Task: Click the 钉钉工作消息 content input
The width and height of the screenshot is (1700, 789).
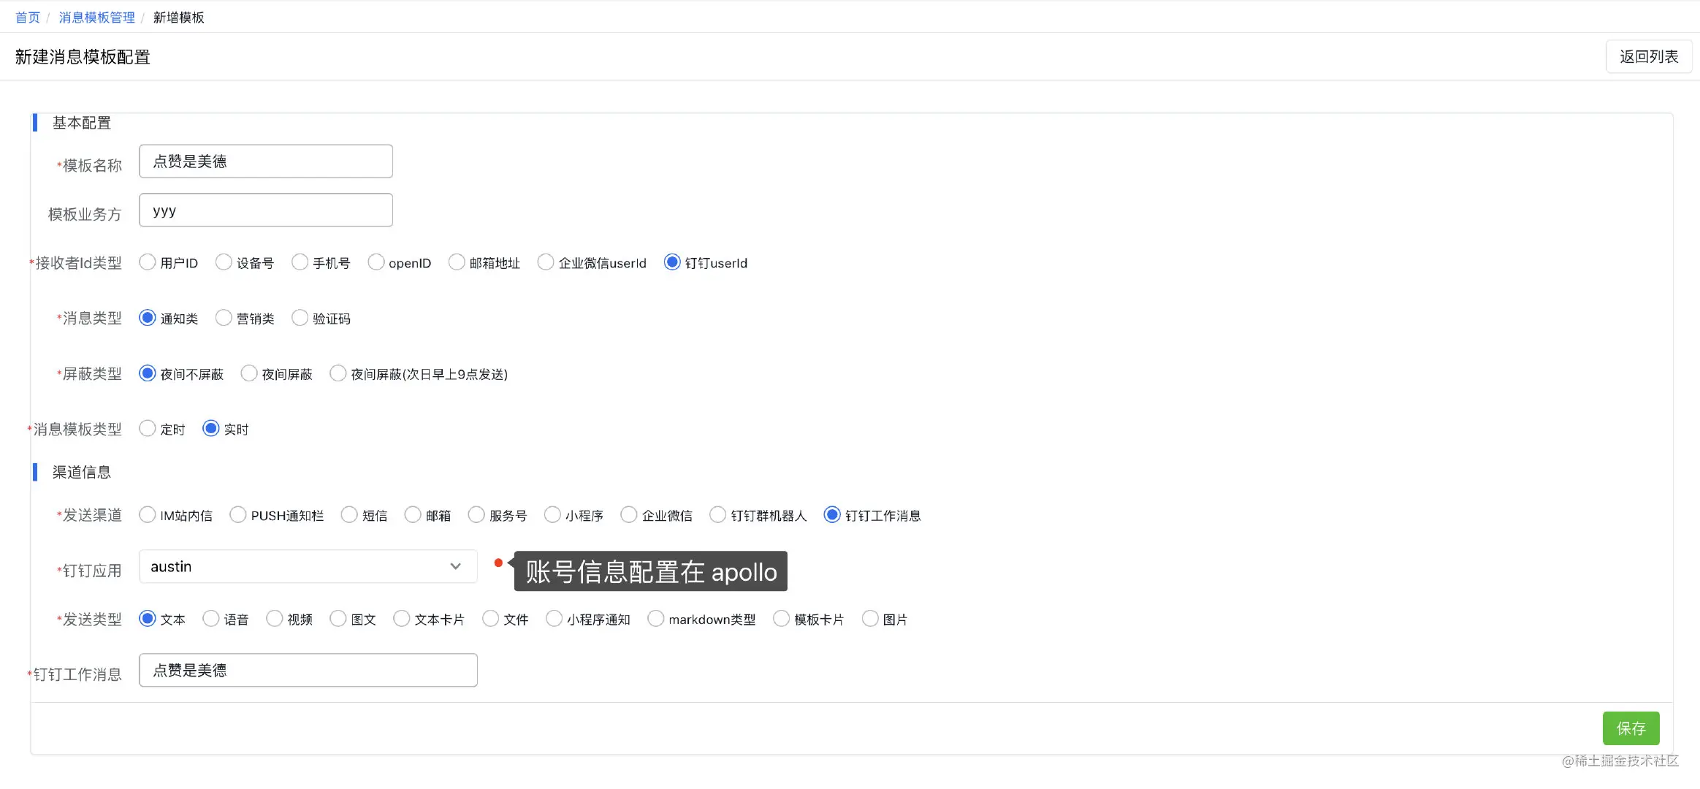Action: 308,670
